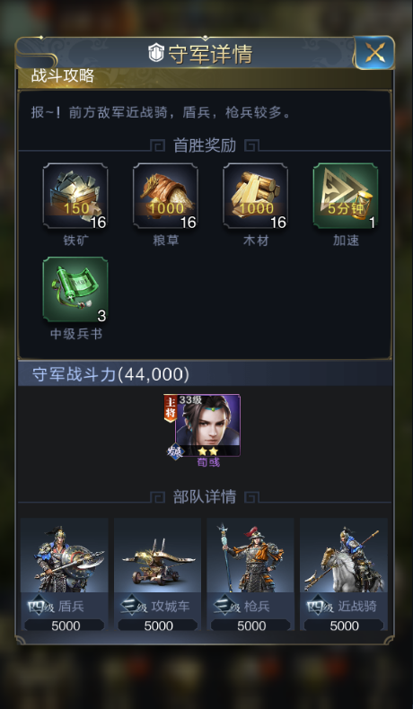This screenshot has width=413, height=709.
Task: Tap the 5000 count under 盾兵
Action: click(x=65, y=626)
